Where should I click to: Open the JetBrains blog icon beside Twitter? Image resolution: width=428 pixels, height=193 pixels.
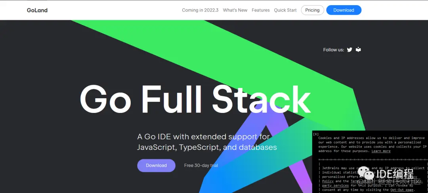[358, 50]
